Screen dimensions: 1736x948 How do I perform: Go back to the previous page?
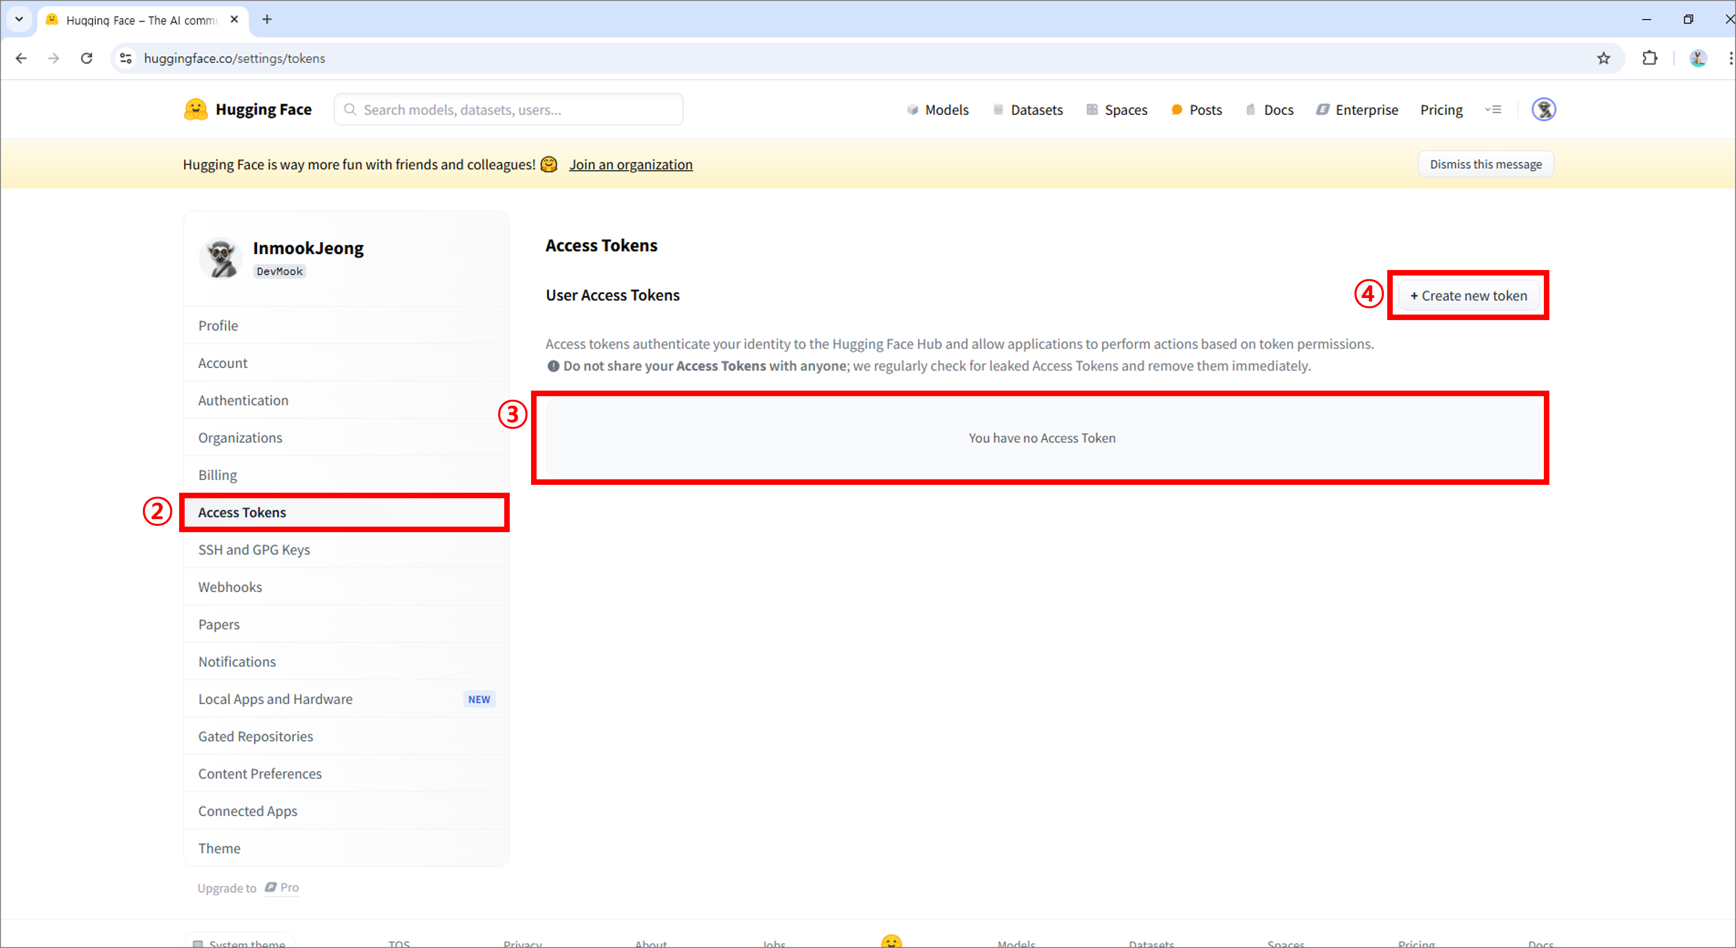click(22, 59)
